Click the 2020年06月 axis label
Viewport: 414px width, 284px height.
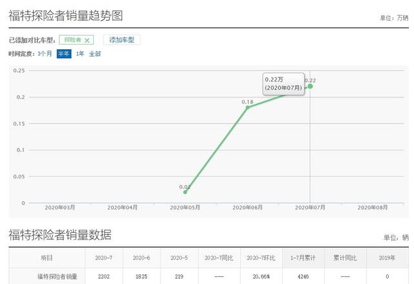[x=248, y=208]
